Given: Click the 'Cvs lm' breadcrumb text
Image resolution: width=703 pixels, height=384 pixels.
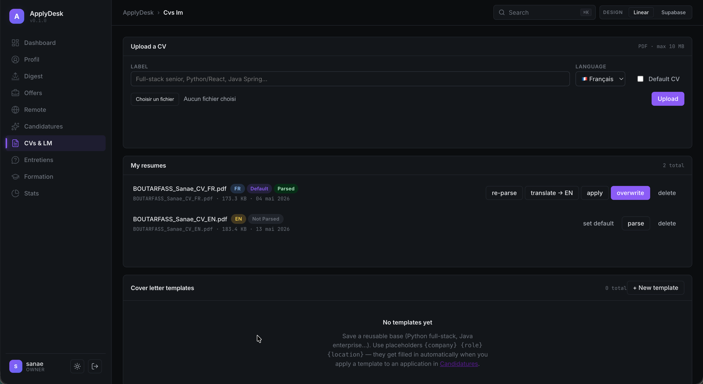Looking at the screenshot, I should tap(173, 13).
